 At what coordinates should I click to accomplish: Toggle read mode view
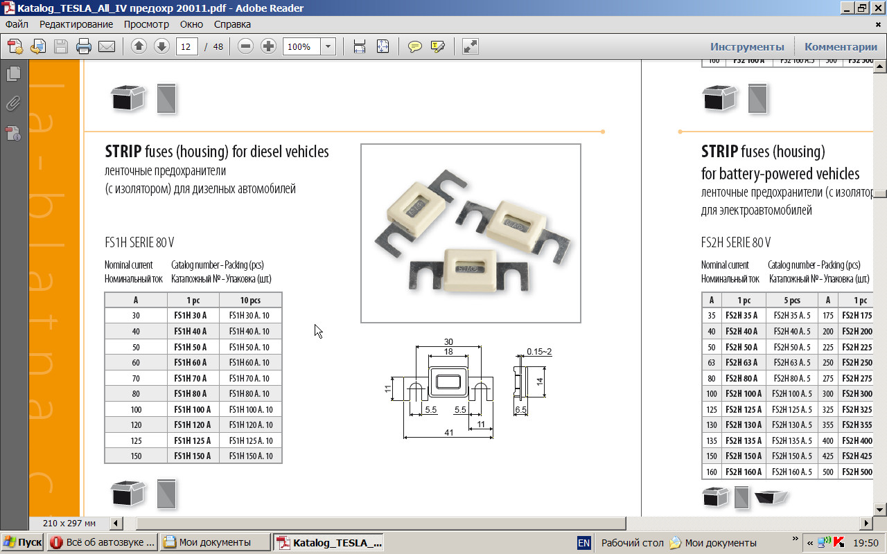pyautogui.click(x=471, y=47)
